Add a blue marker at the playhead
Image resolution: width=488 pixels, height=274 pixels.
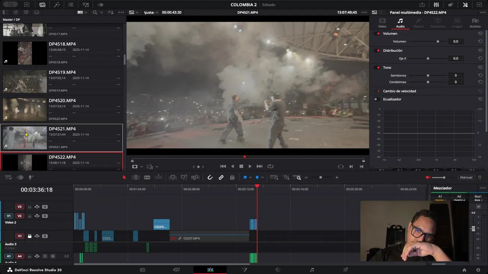pyautogui.click(x=257, y=177)
